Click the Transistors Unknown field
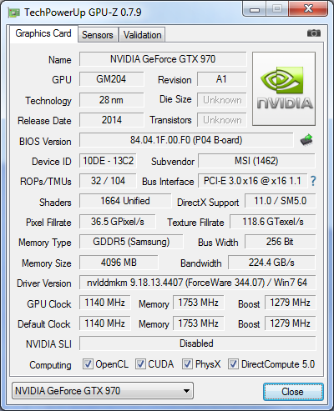 tap(222, 120)
